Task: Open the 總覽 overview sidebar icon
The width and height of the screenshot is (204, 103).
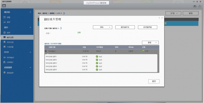Action: (5, 17)
